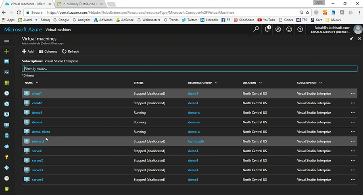Viewport: 363px width, 195px height.
Task: Open the All resources grid icon
Action: click(x=7, y=83)
